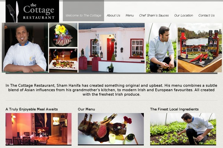Click the sauce bottles by river photo

click(200, 48)
